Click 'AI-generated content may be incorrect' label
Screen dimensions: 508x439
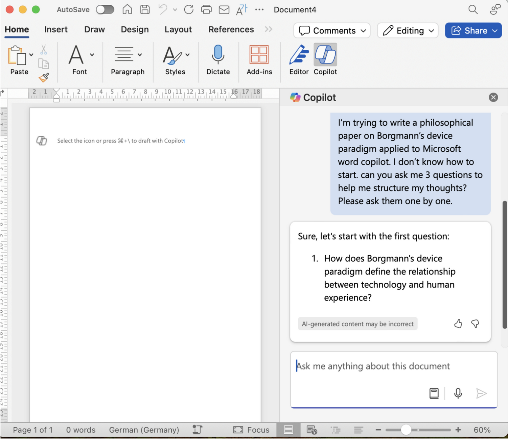pos(357,324)
